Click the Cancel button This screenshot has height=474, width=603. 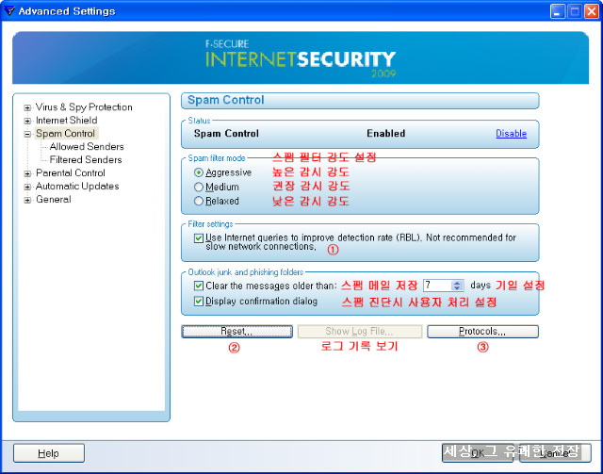pyautogui.click(x=555, y=453)
